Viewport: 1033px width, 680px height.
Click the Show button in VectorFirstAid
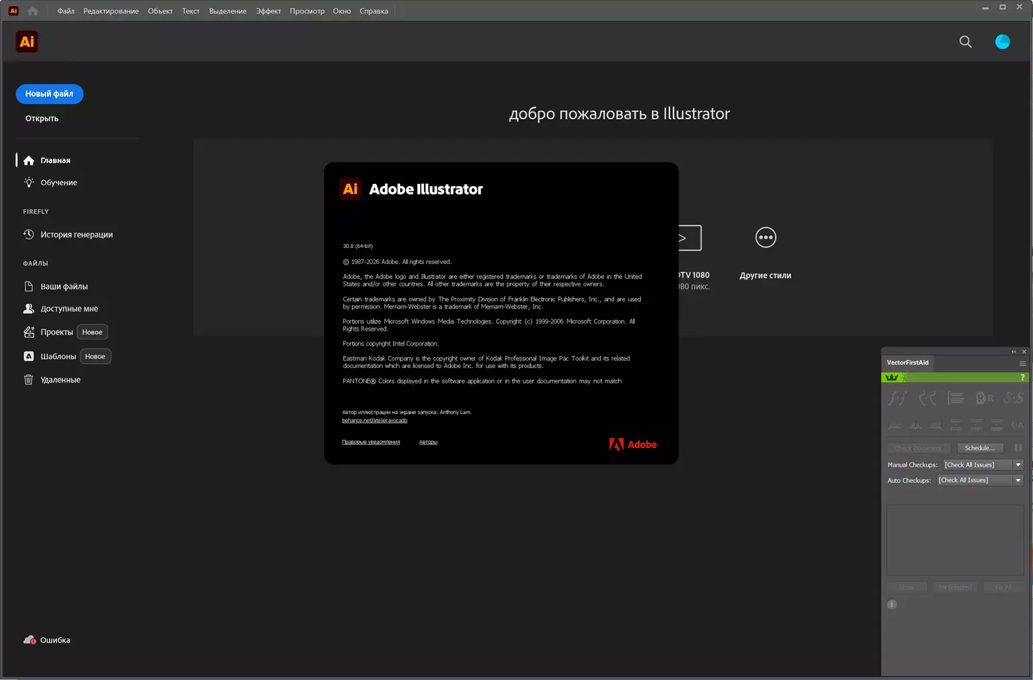pyautogui.click(x=906, y=587)
